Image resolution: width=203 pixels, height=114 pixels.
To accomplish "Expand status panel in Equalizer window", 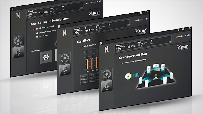I will click(128, 25).
